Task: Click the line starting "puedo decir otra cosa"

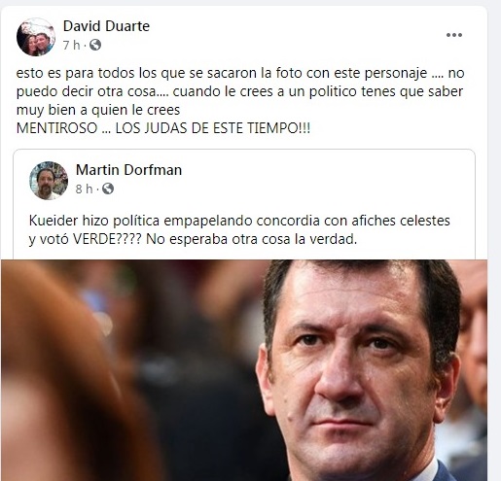Action: pyautogui.click(x=239, y=91)
